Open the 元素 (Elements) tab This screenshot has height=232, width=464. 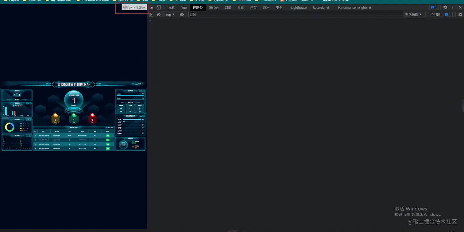[x=172, y=8]
